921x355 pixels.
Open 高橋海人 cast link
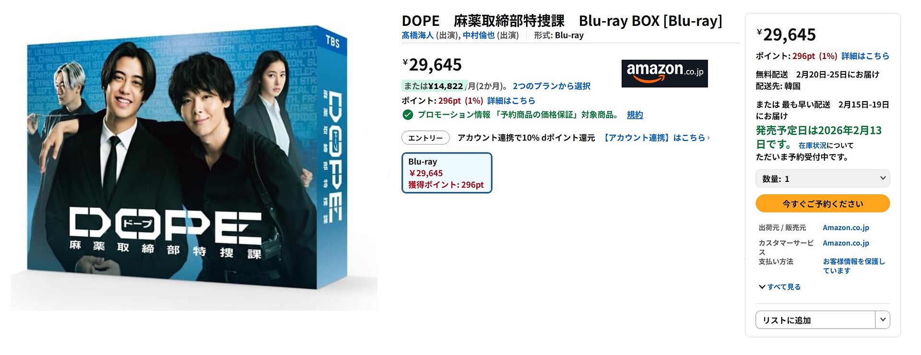point(418,35)
